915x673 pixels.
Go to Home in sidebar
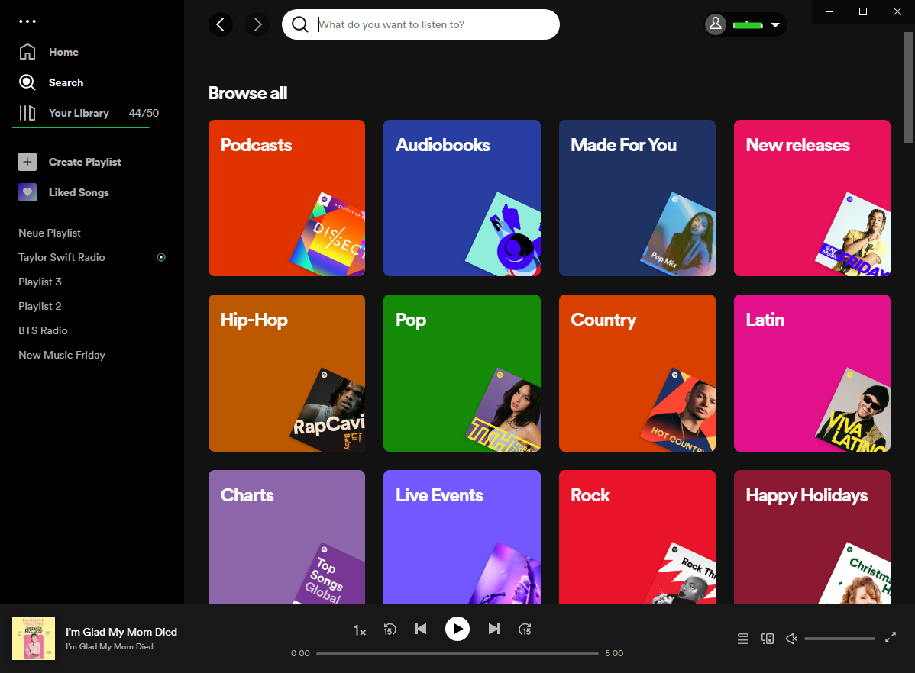click(63, 52)
